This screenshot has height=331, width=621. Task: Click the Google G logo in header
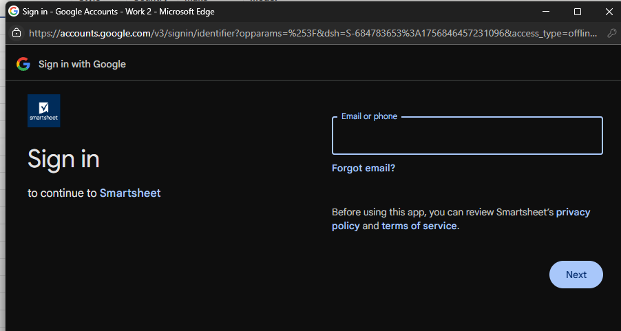pyautogui.click(x=23, y=64)
